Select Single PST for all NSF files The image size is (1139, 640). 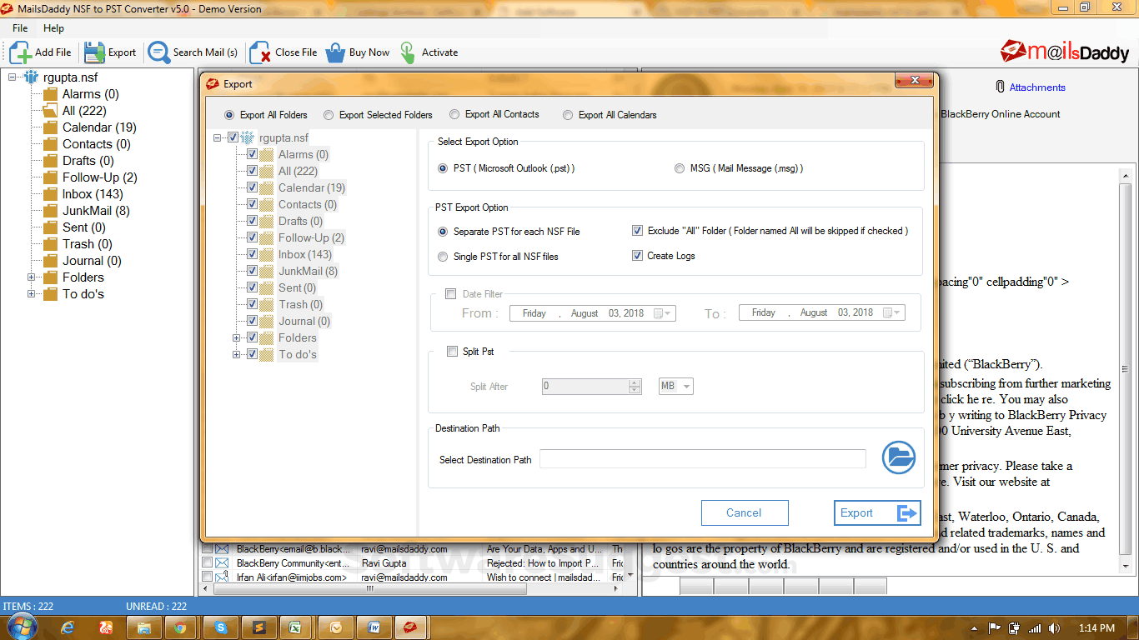[x=443, y=257]
